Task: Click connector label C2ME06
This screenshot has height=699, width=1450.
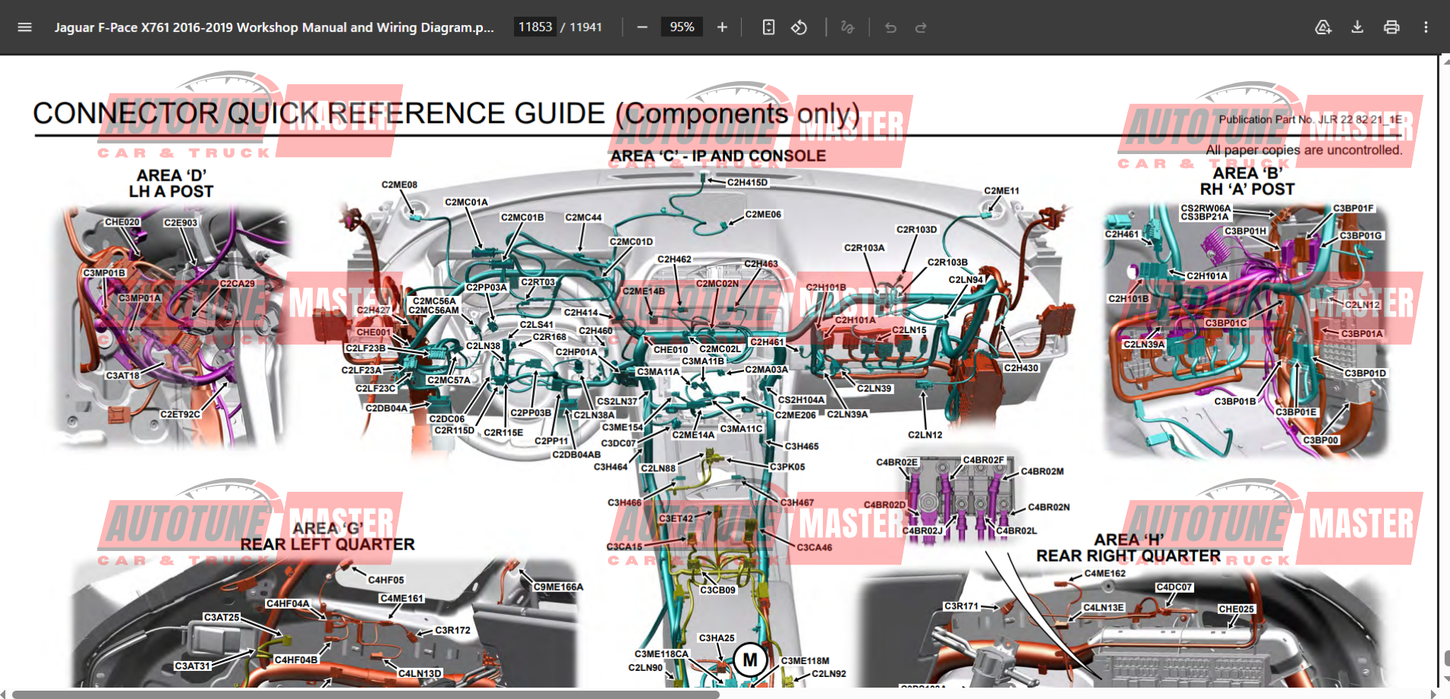Action: click(763, 214)
